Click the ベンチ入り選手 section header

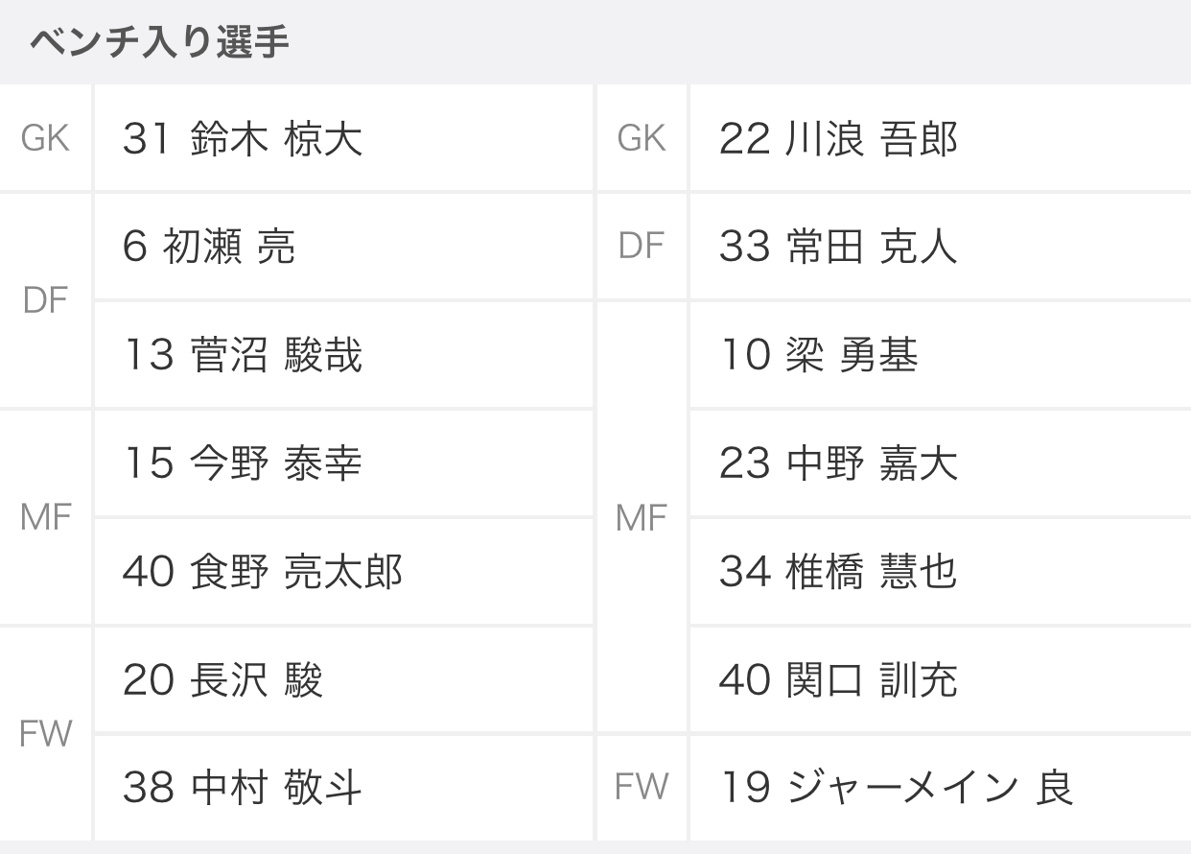tap(159, 43)
